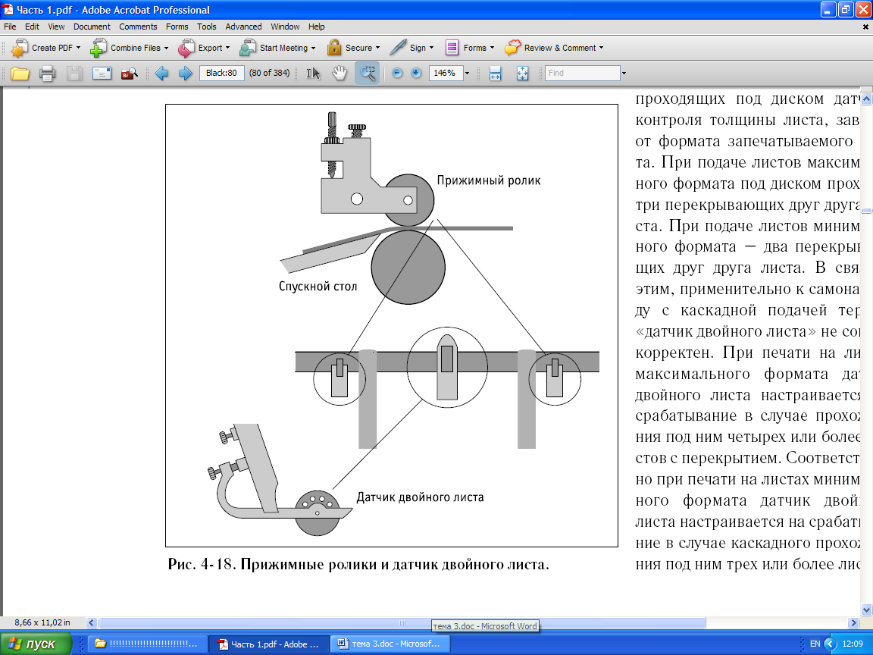Open the Tools menu
This screenshot has width=873, height=655.
(x=207, y=27)
